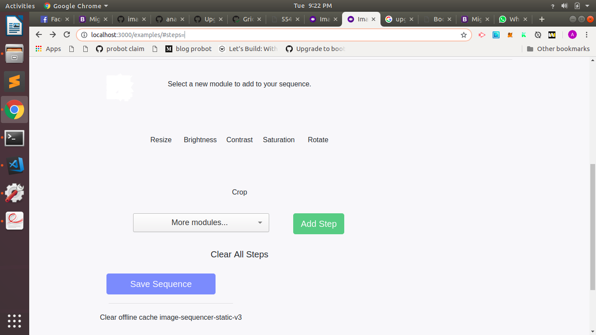The width and height of the screenshot is (596, 335).
Task: Open the black W extension icon
Action: (x=552, y=35)
